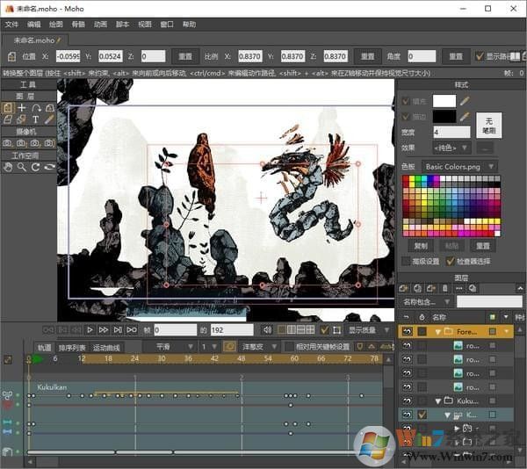The width and height of the screenshot is (527, 469).
Task: Open the 动画 menu
Action: [101, 25]
